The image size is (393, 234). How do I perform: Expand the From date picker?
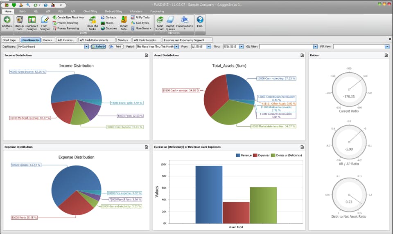point(208,47)
